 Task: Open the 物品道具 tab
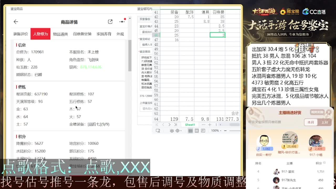pyautogui.click(x=60, y=34)
